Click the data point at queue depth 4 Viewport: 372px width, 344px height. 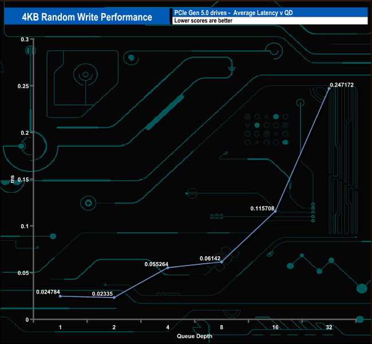(168, 268)
